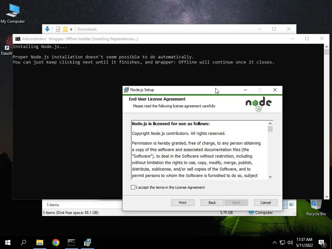Click the command prompt icon in Wrapper Offline title bar
The width and height of the screenshot is (332, 249).
click(x=18, y=39)
